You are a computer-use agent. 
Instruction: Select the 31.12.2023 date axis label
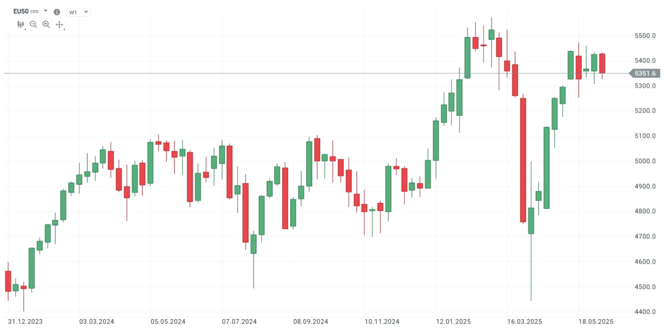click(25, 321)
